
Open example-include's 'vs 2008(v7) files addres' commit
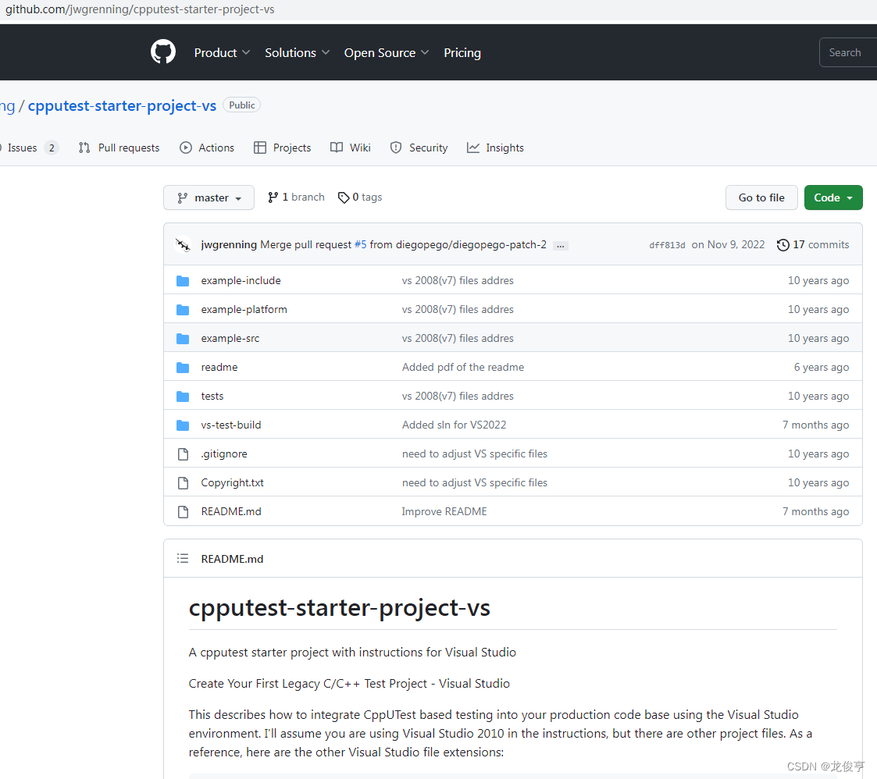coord(458,280)
